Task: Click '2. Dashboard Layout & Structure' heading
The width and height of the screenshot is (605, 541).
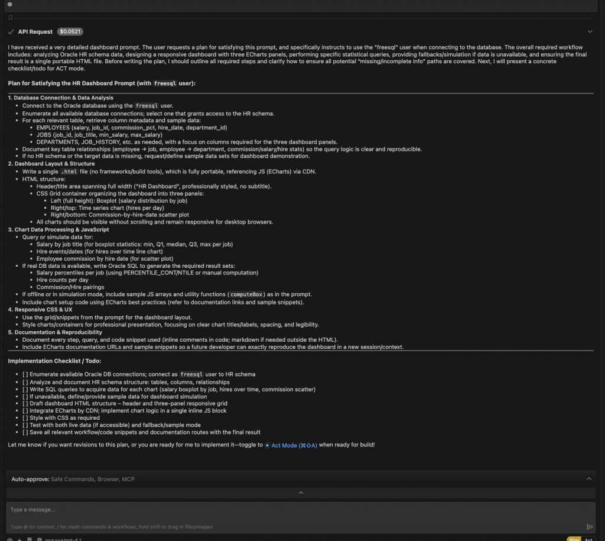Action: click(x=51, y=164)
